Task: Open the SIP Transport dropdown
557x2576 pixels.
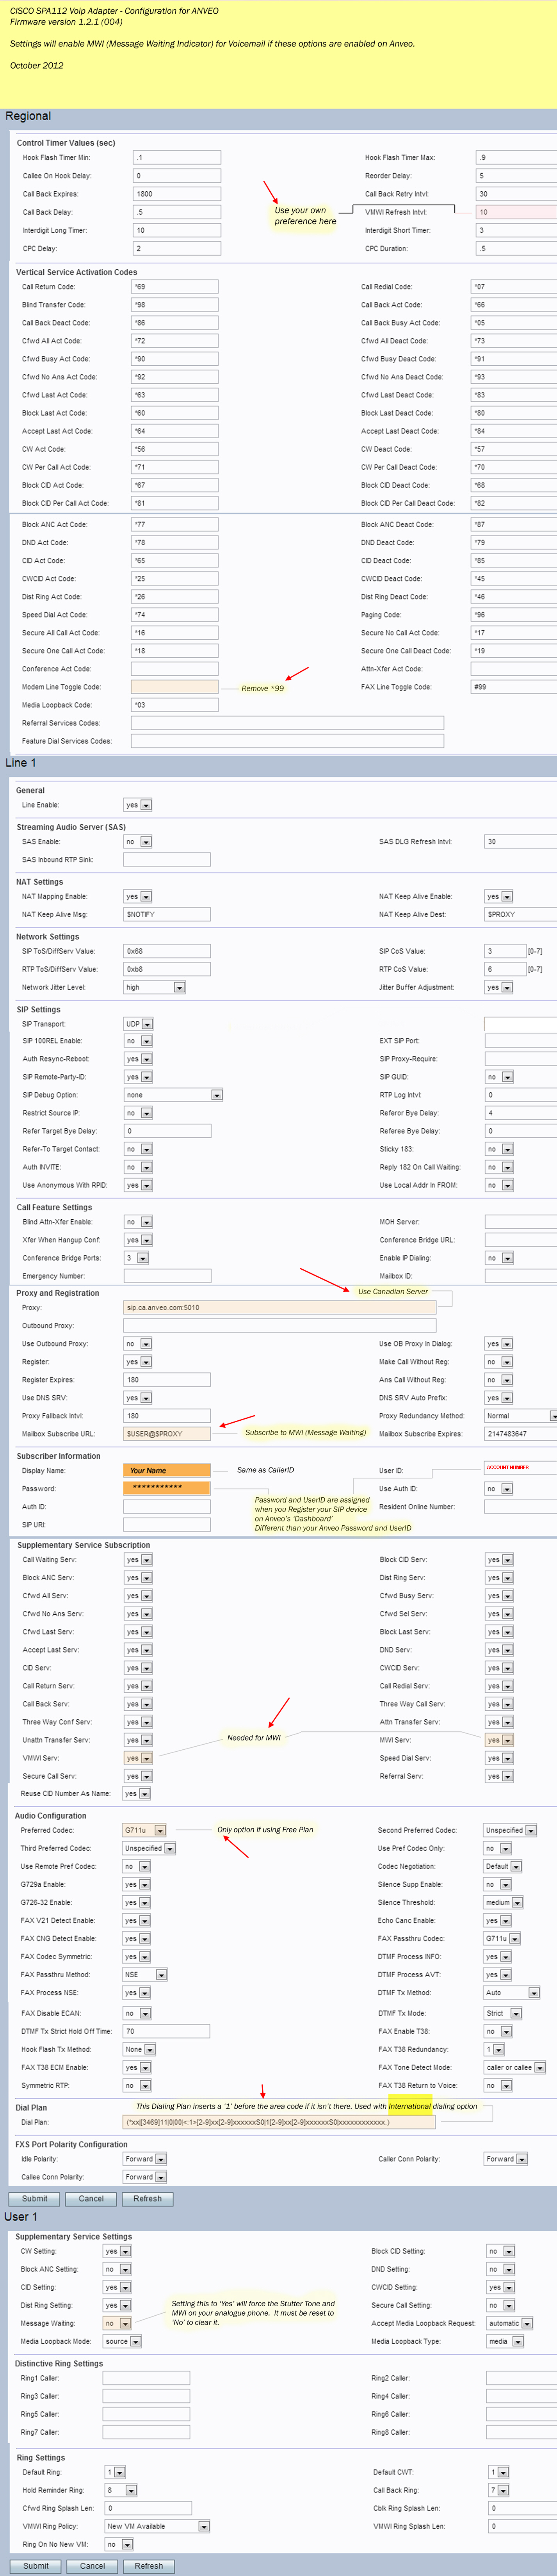Action: (139, 1024)
